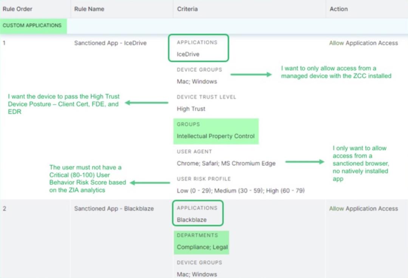
Task: Open the Sanctioned App - IceDrive rule
Action: click(x=109, y=43)
